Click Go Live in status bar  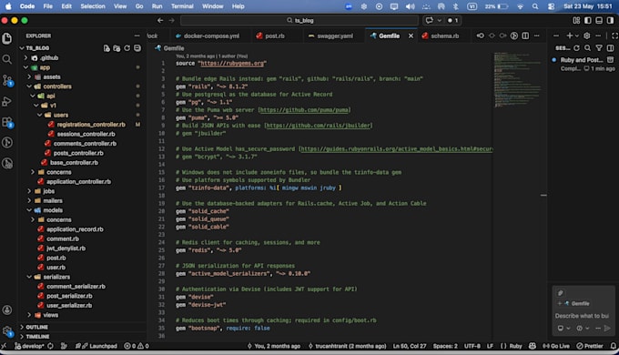point(556,346)
